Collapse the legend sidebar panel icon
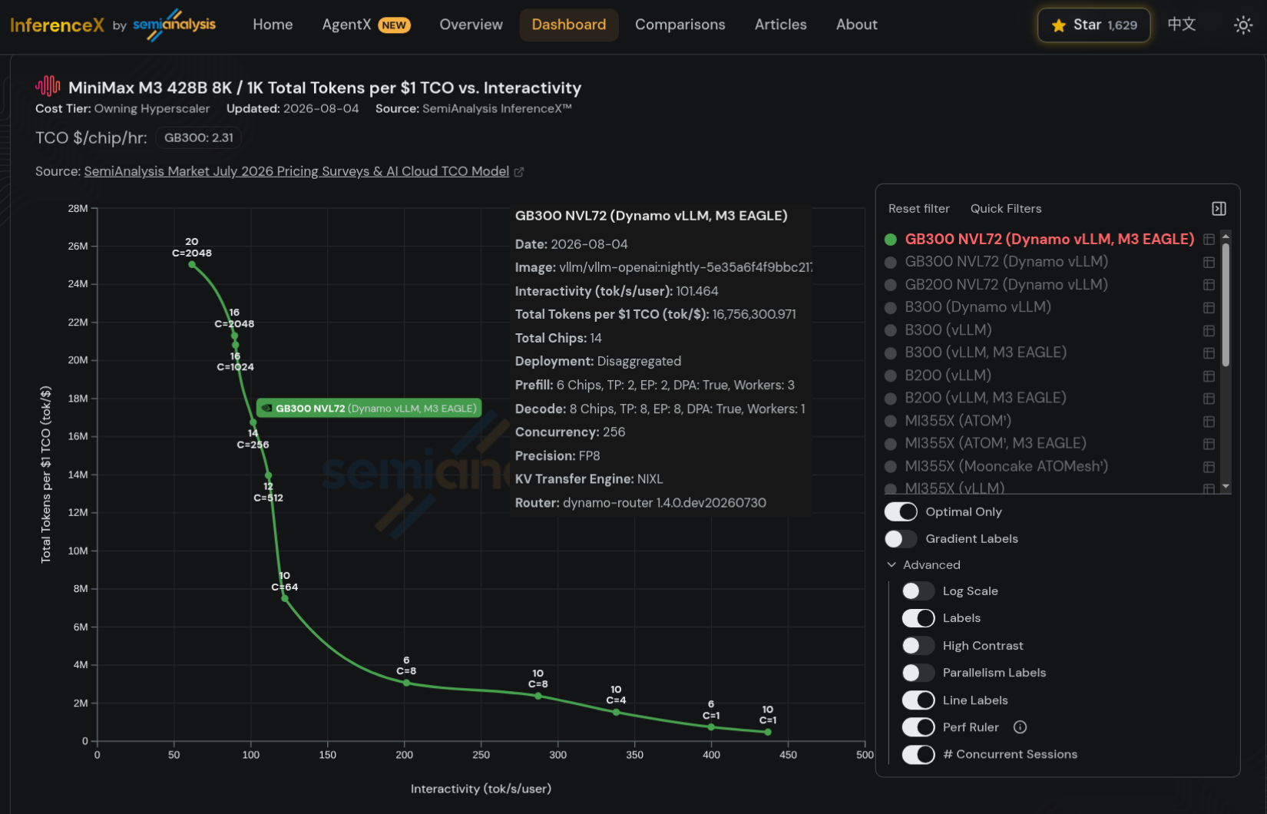The image size is (1267, 814). click(1219, 209)
